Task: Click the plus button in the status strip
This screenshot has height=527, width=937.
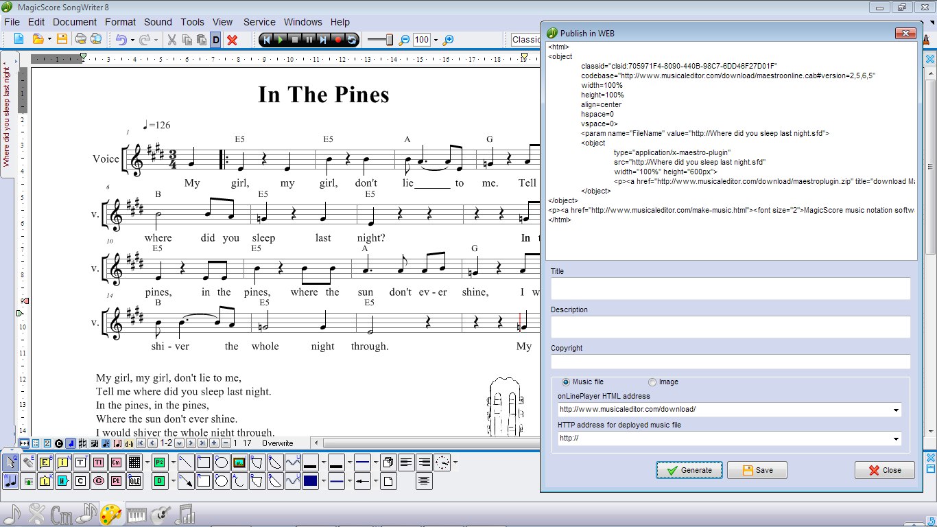Action: coord(214,443)
